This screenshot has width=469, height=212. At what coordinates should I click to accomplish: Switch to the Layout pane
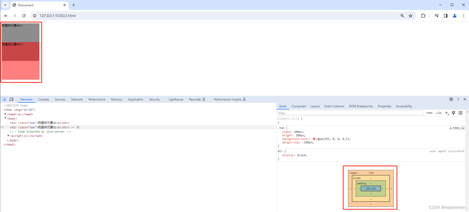315,106
